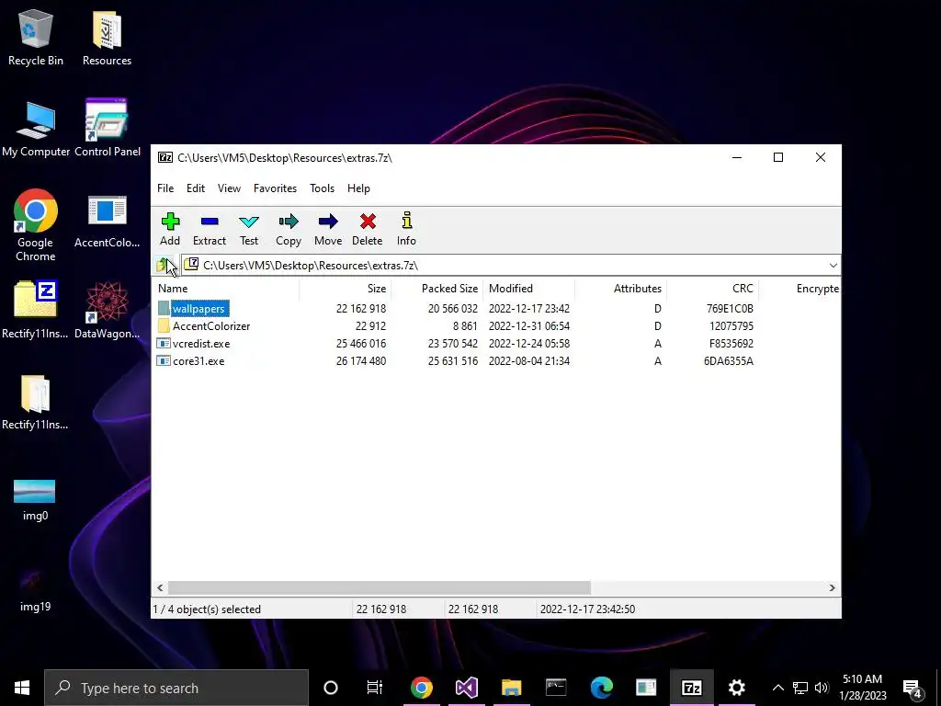The image size is (941, 706).
Task: Click the AccentColorizer row name text
Action: click(211, 326)
